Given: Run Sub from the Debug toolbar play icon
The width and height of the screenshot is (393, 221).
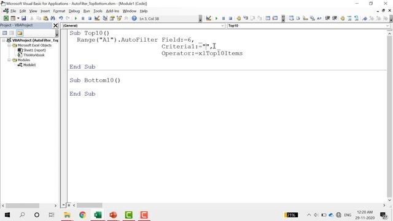Looking at the screenshot, I should (x=216, y=18).
